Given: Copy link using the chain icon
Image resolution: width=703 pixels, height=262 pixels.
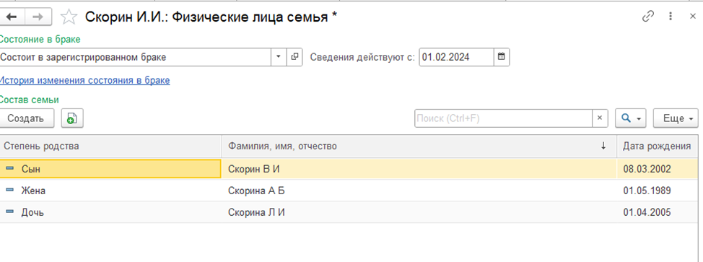Looking at the screenshot, I should [648, 17].
